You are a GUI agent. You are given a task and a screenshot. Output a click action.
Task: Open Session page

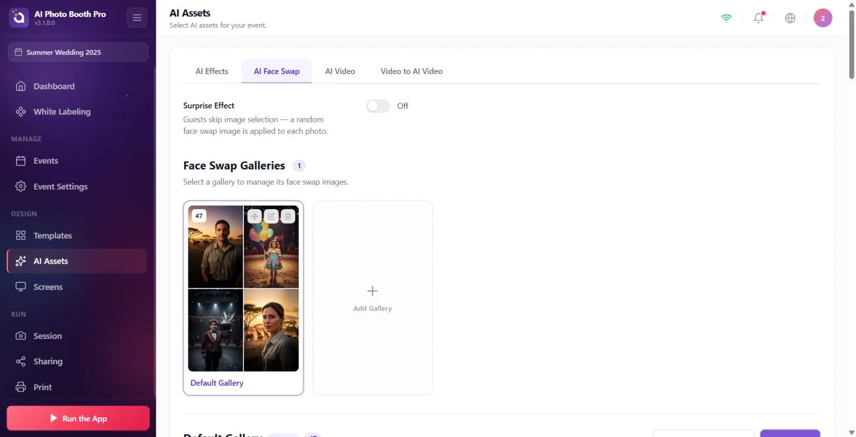tap(78, 336)
